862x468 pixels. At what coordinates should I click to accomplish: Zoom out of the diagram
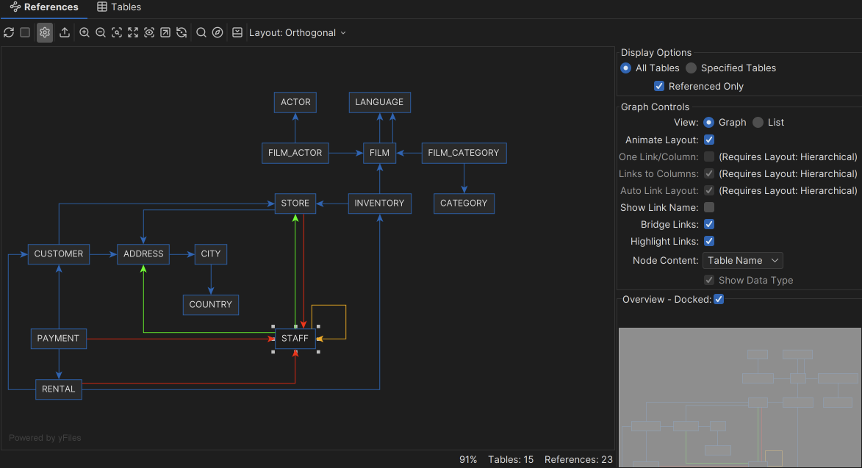101,32
